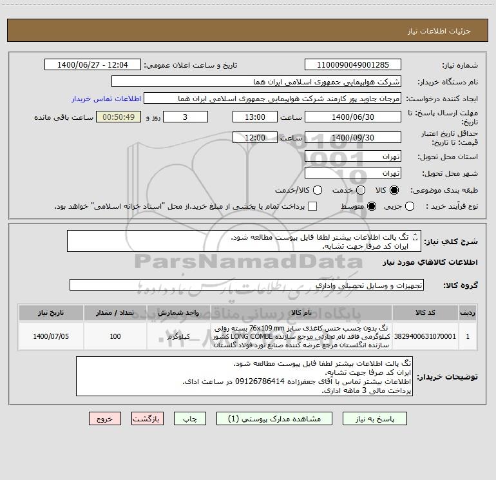
Task: Click the price validity date 1400/09/30 field
Action: pos(353,137)
